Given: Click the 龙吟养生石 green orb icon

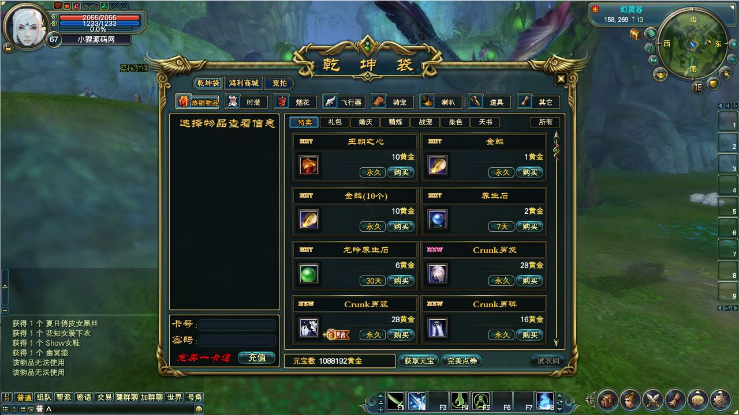Looking at the screenshot, I should click(309, 274).
